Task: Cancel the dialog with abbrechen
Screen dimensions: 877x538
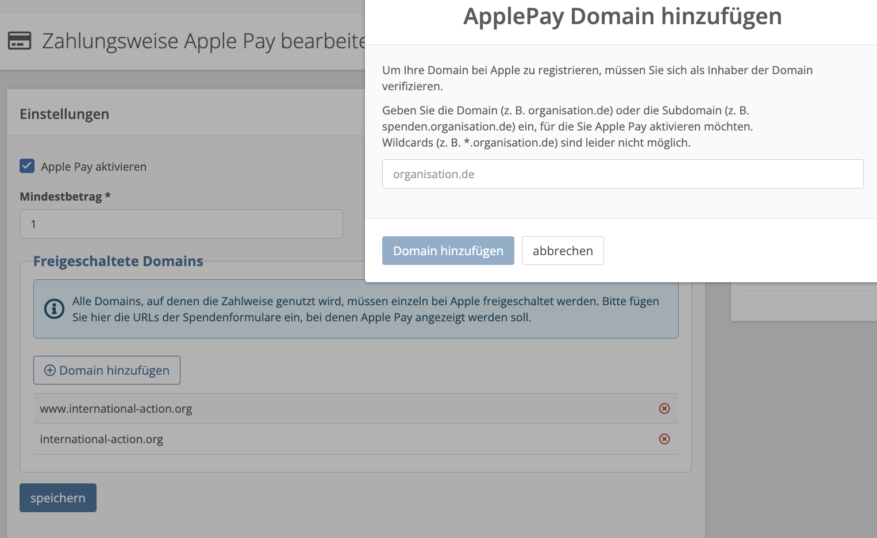Action: click(x=563, y=251)
